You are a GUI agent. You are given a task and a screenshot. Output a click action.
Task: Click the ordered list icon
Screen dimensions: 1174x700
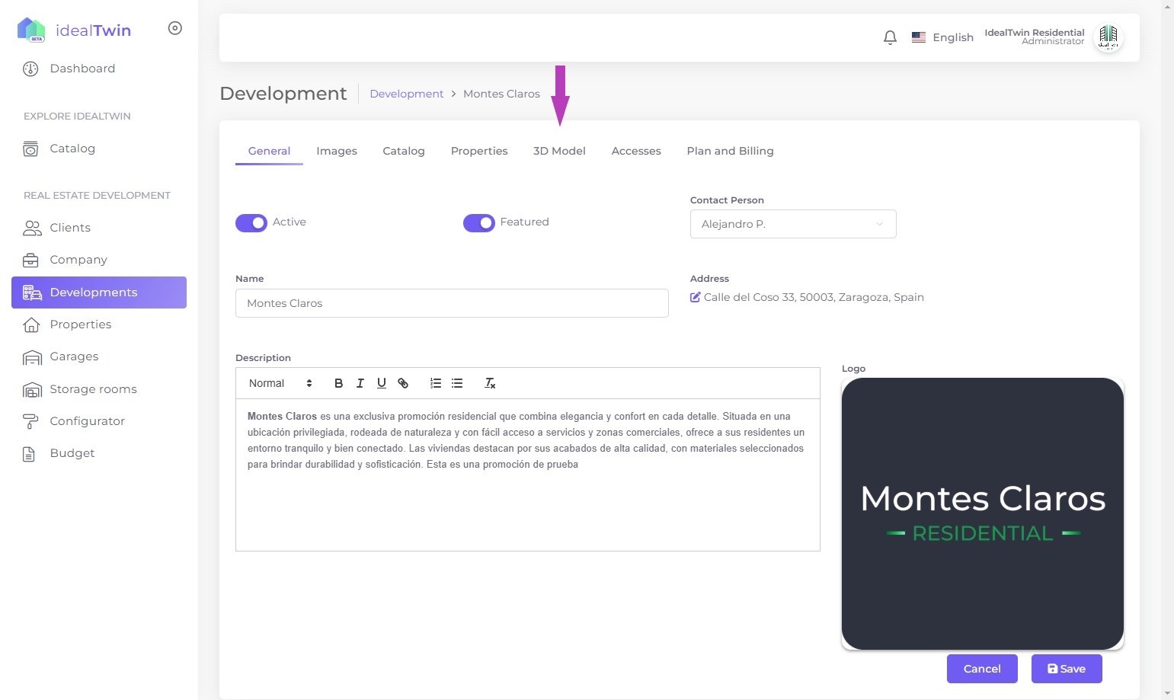point(435,383)
